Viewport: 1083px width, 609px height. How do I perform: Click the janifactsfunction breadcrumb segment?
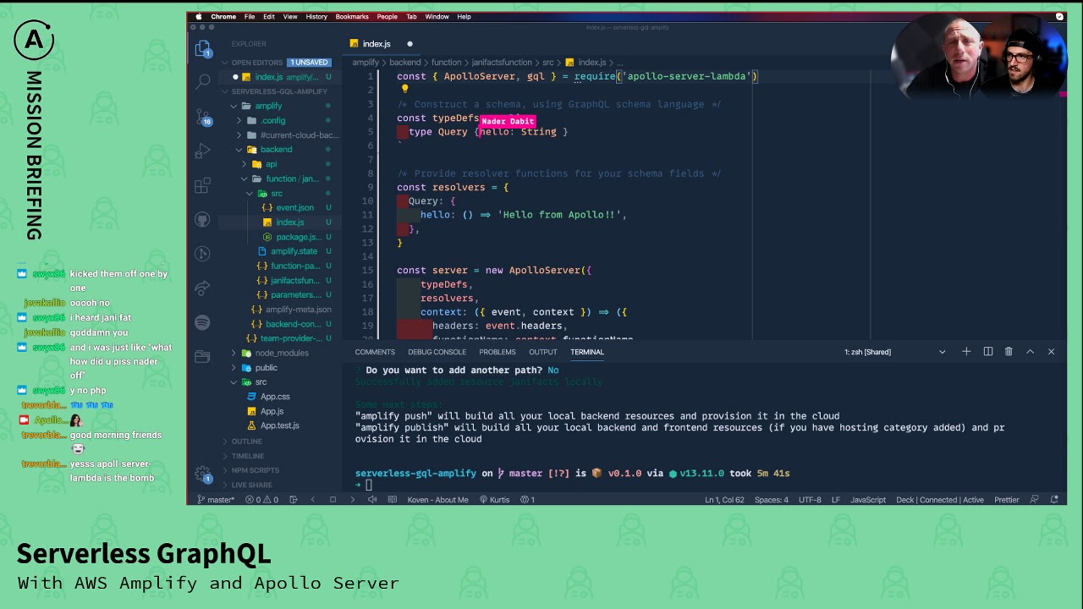502,63
